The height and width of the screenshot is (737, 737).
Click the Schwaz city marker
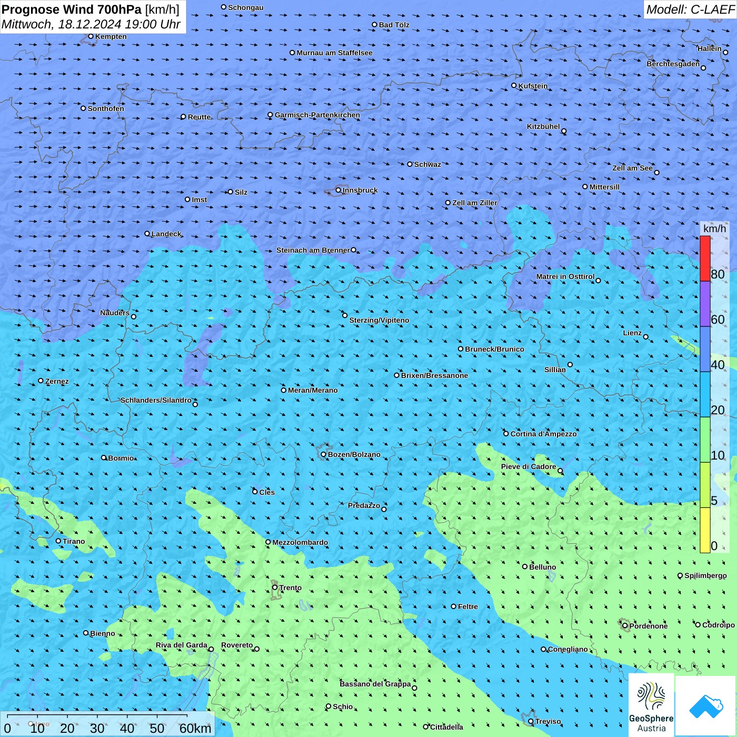coord(410,164)
